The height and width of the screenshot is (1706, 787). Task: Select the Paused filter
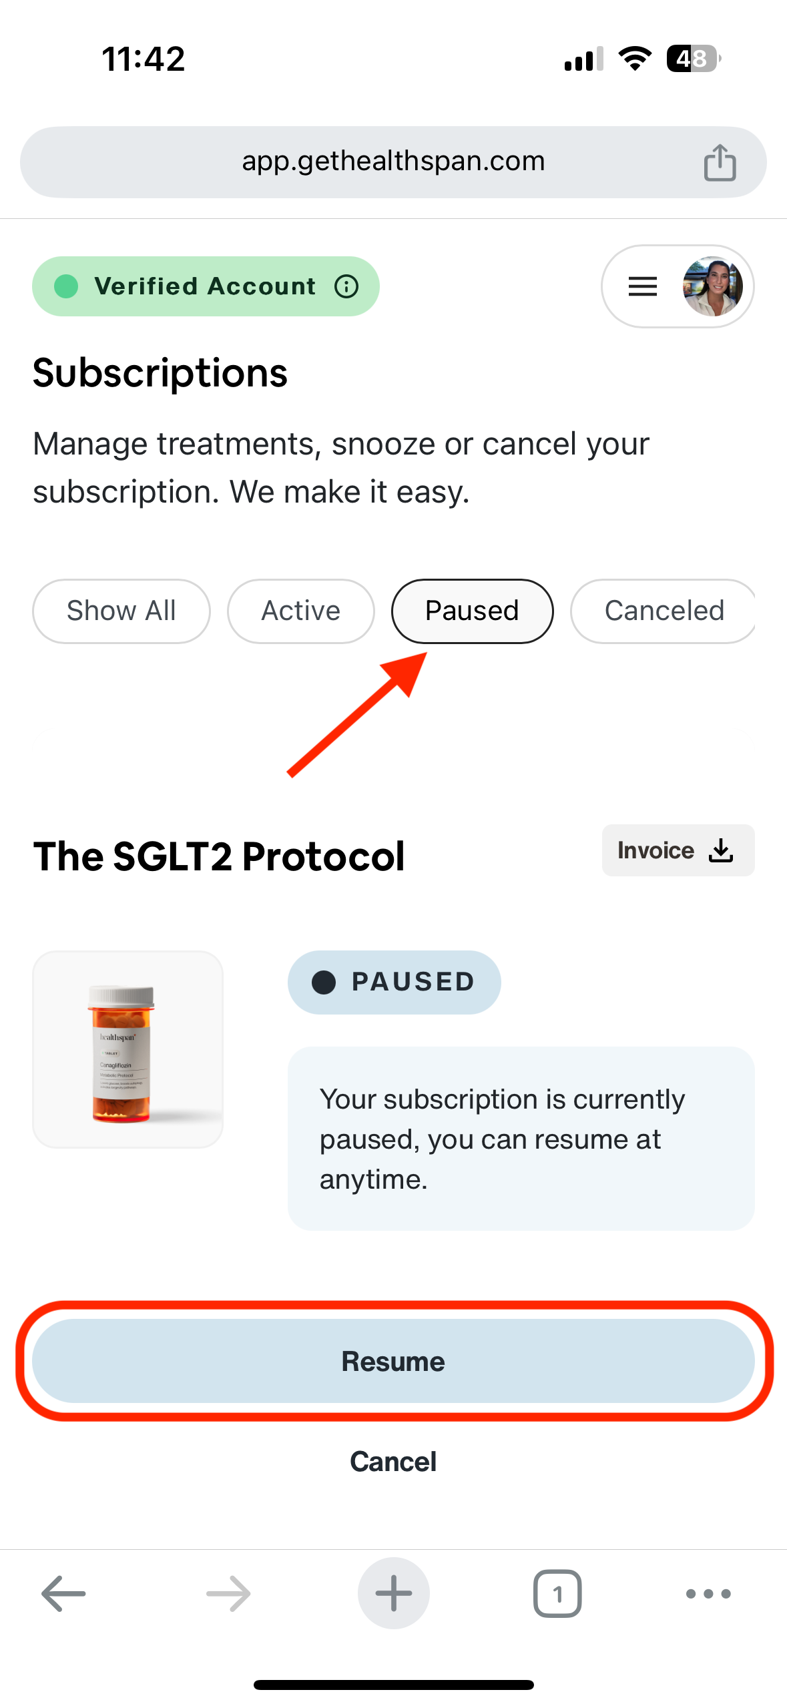click(472, 611)
